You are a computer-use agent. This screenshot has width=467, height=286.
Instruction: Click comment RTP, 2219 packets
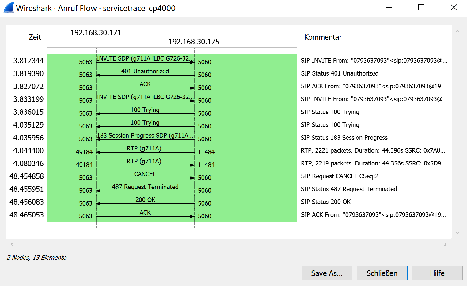[x=373, y=163]
